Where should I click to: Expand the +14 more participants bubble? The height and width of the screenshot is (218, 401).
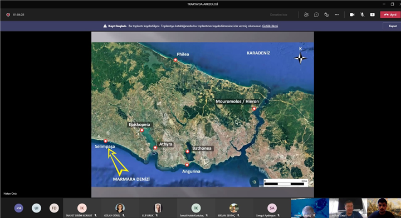point(19,208)
